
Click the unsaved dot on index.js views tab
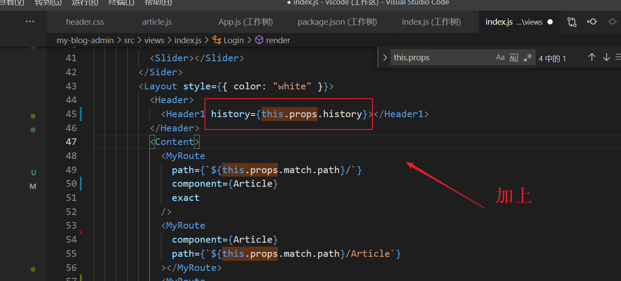click(x=550, y=22)
